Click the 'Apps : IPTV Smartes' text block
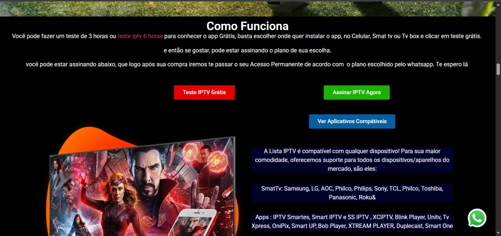 click(352, 221)
